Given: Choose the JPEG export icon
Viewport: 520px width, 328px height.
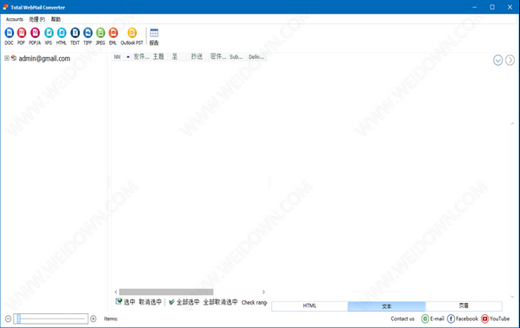Looking at the screenshot, I should tap(101, 36).
